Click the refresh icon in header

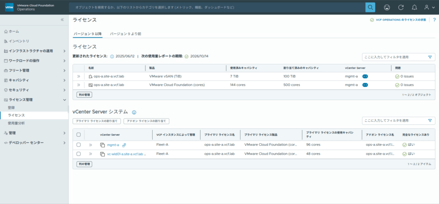[401, 8]
